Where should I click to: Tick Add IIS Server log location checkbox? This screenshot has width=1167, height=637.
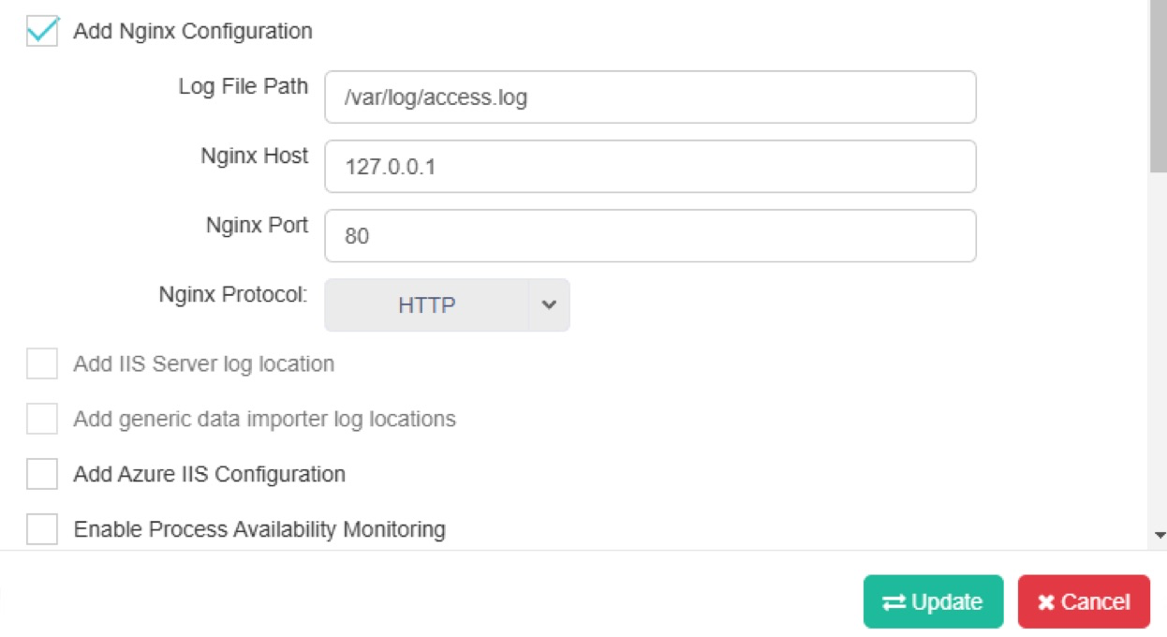[x=42, y=363]
